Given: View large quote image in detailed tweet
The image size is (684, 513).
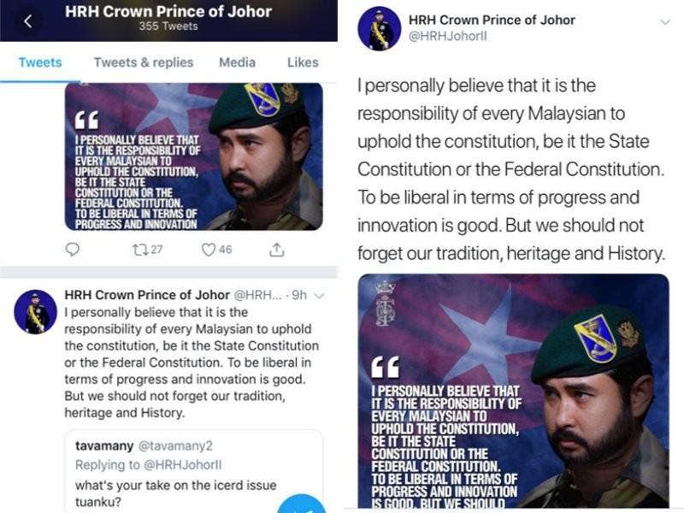Looking at the screenshot, I should tap(514, 391).
